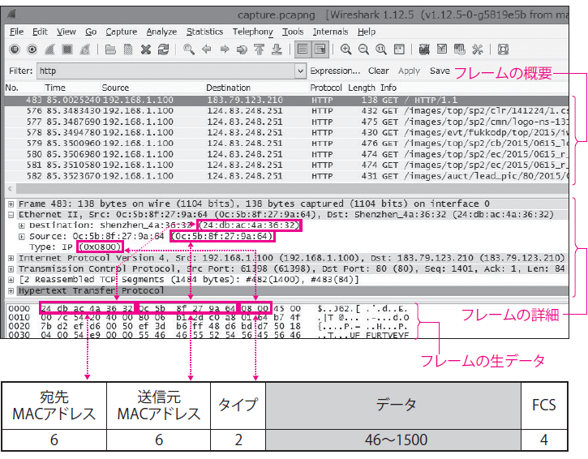Collapse the Ethernet II tree node
588x459 pixels.
coord(11,215)
